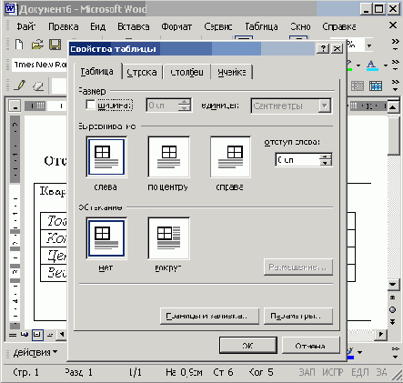
Task: Click the Границы и заливка button
Action: click(209, 317)
